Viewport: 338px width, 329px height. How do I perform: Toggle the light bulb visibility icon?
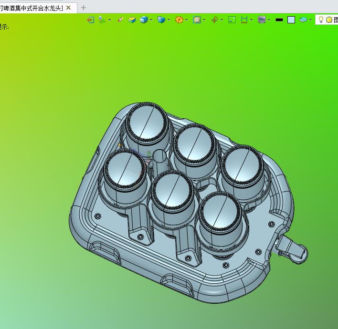pos(321,20)
